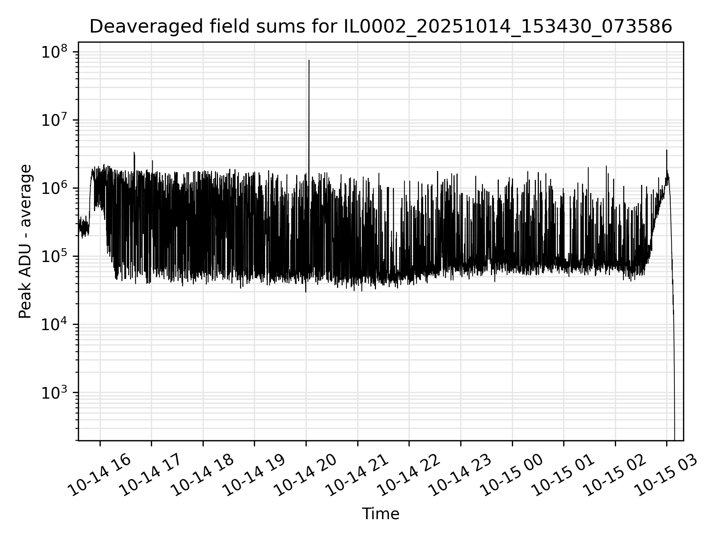Click the '10-14 22' x-axis tick label

tap(409, 475)
